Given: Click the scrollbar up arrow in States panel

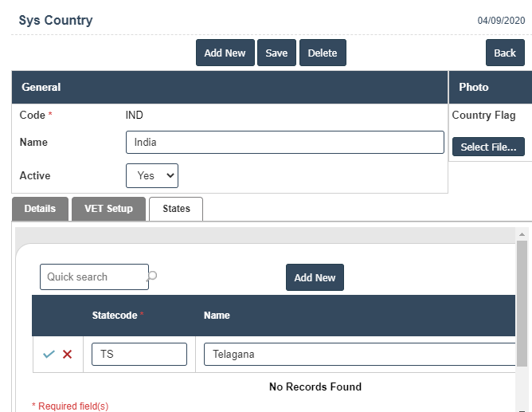Looking at the screenshot, I should 522,234.
